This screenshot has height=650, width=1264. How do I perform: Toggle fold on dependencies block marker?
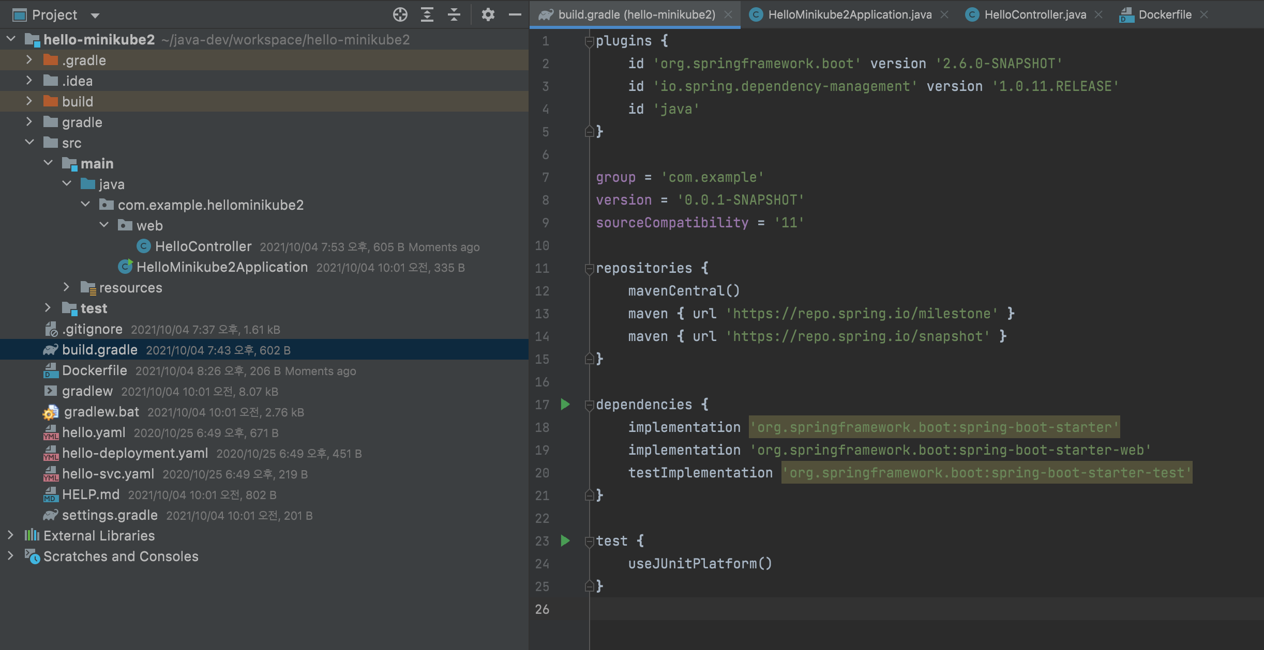pyautogui.click(x=589, y=405)
